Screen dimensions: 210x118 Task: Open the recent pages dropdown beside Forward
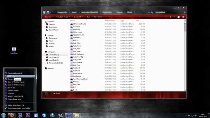click(51, 12)
